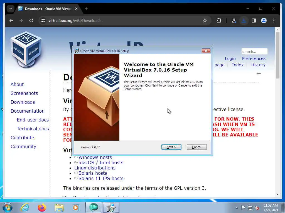Open the Preferences link
This screenshot has width=285, height=213.
pos(254,59)
